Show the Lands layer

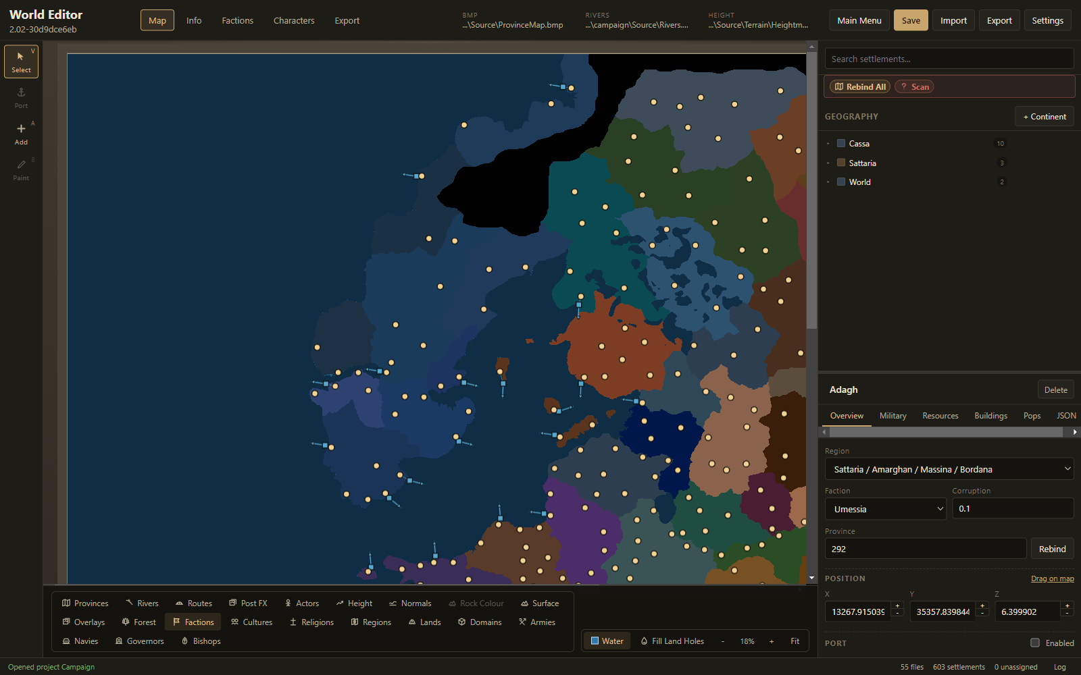point(424,622)
